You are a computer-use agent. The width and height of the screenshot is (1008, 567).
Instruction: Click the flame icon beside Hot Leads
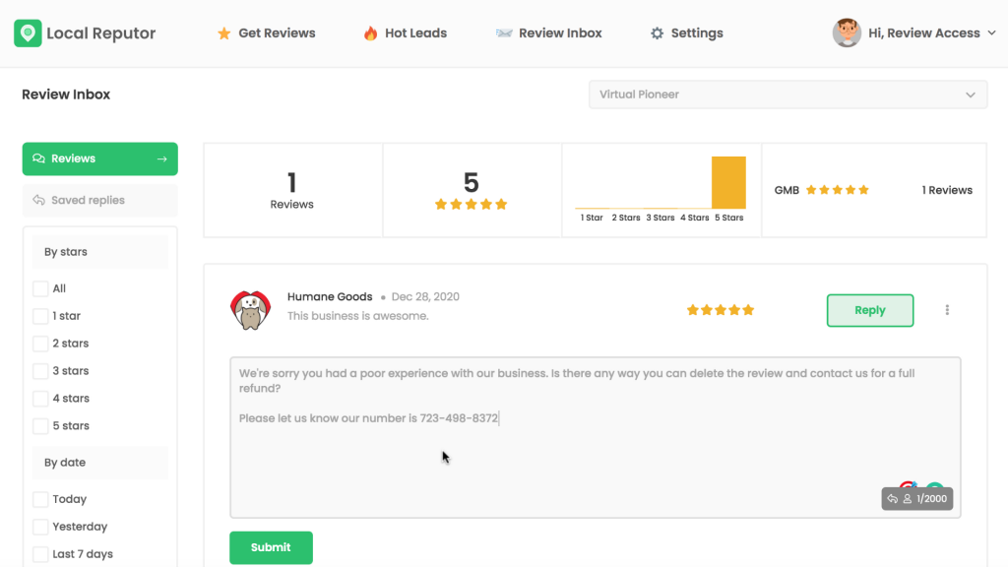370,33
